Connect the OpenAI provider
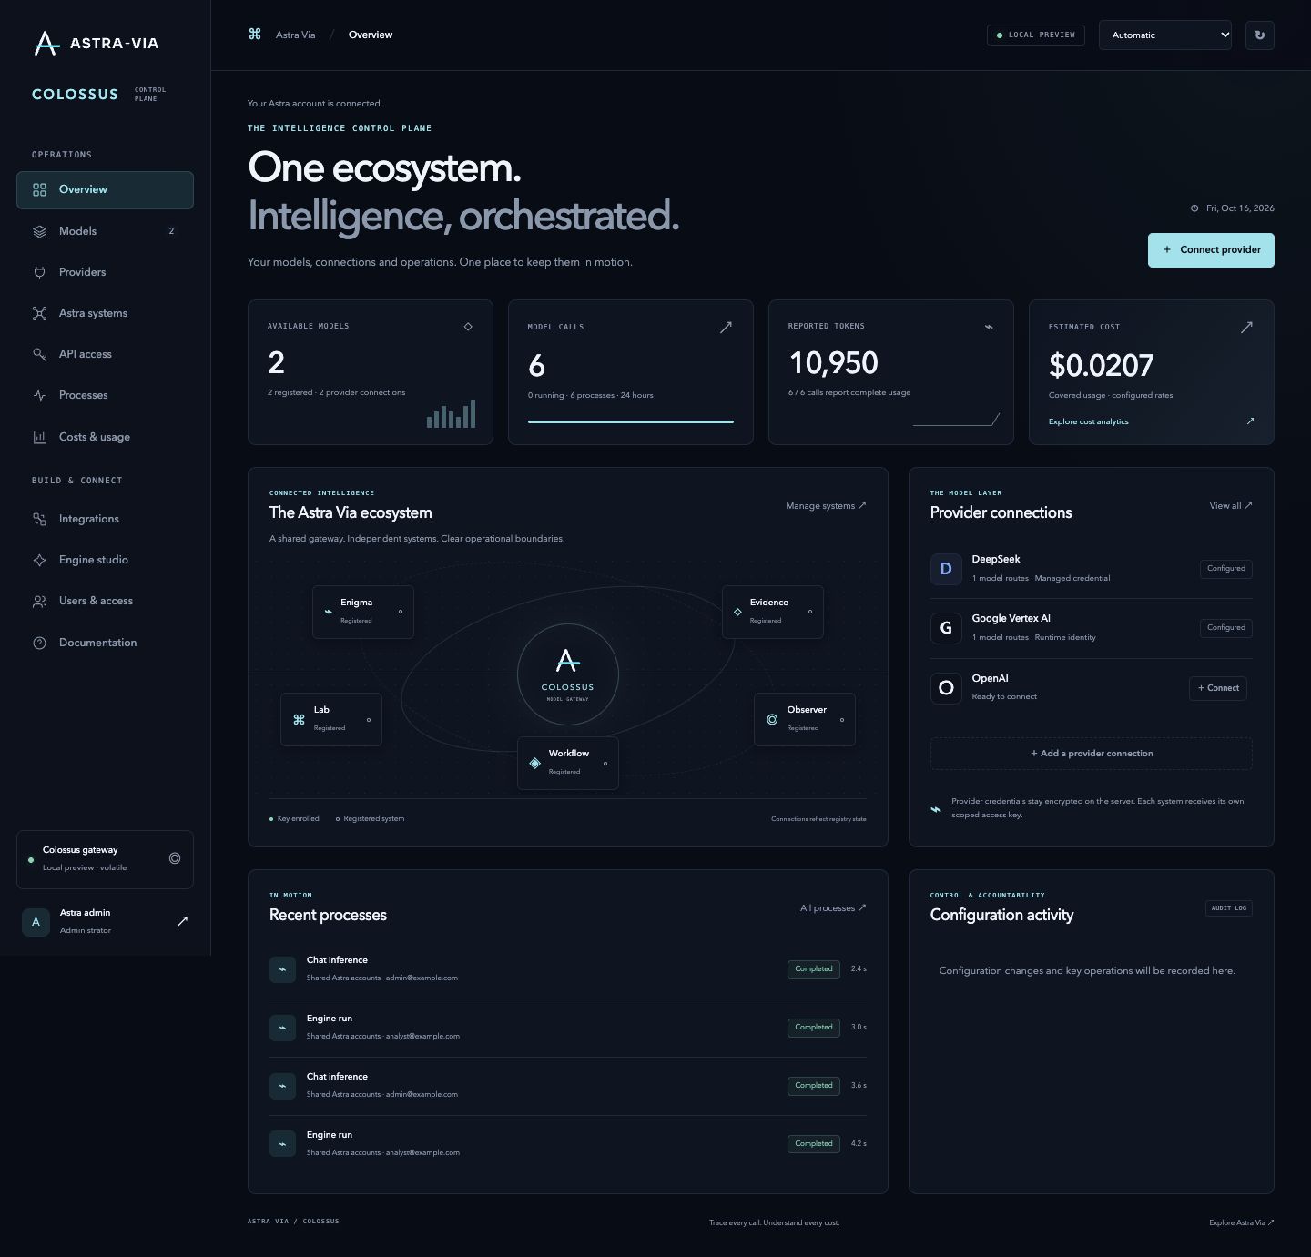Viewport: 1311px width, 1257px height. pos(1218,688)
